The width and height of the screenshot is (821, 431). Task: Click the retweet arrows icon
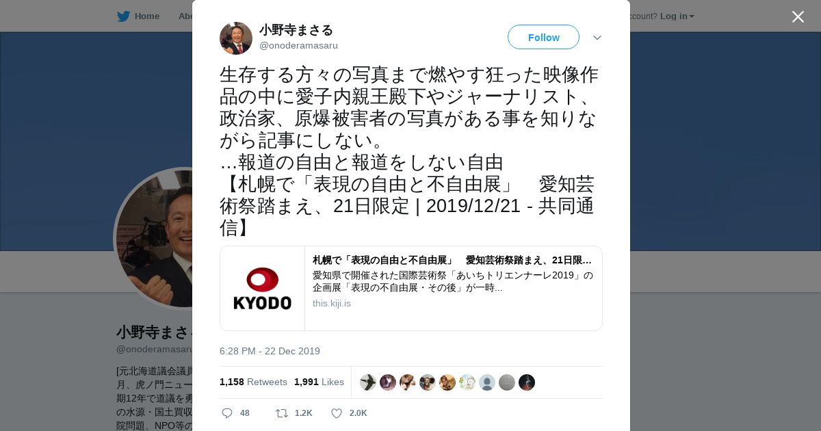[x=281, y=413]
